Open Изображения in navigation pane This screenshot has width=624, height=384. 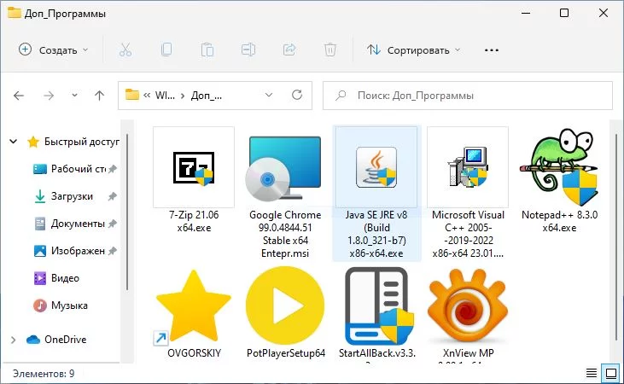click(78, 251)
